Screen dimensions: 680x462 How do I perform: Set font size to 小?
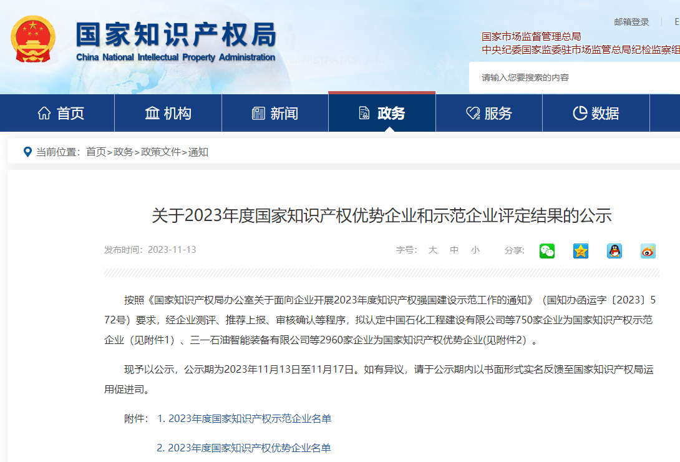coord(475,250)
